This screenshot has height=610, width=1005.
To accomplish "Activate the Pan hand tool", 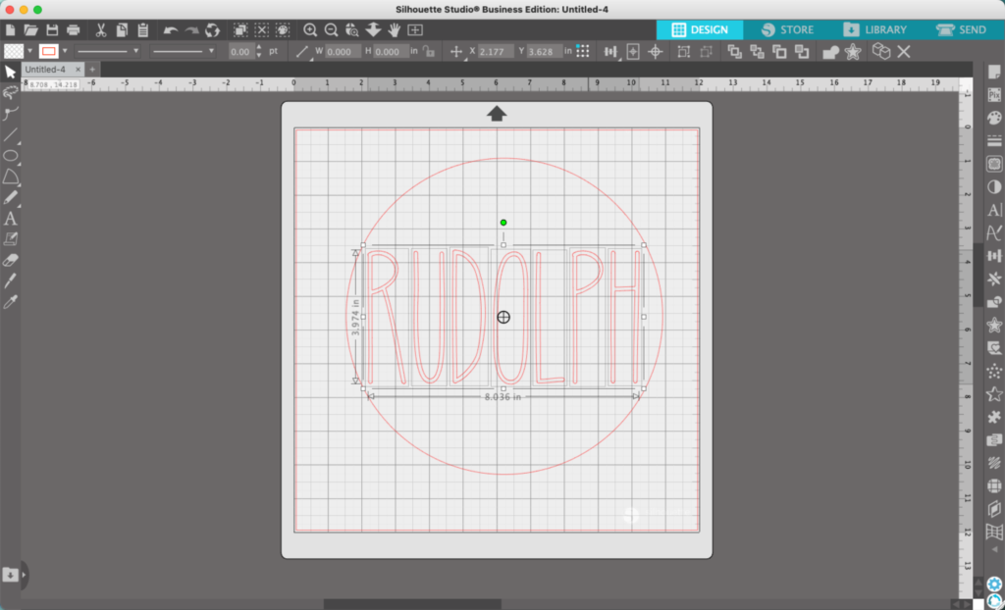I will pos(395,30).
